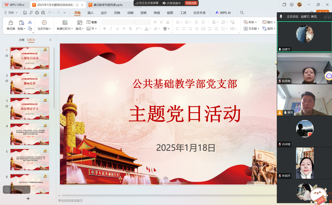Click the notes field 单击此处添加备注
Viewport: 332px width, 205px height.
(x=70, y=200)
